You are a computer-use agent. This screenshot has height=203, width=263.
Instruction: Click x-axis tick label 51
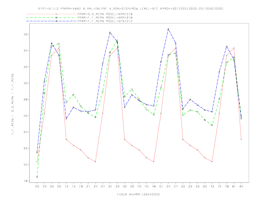[161, 186]
